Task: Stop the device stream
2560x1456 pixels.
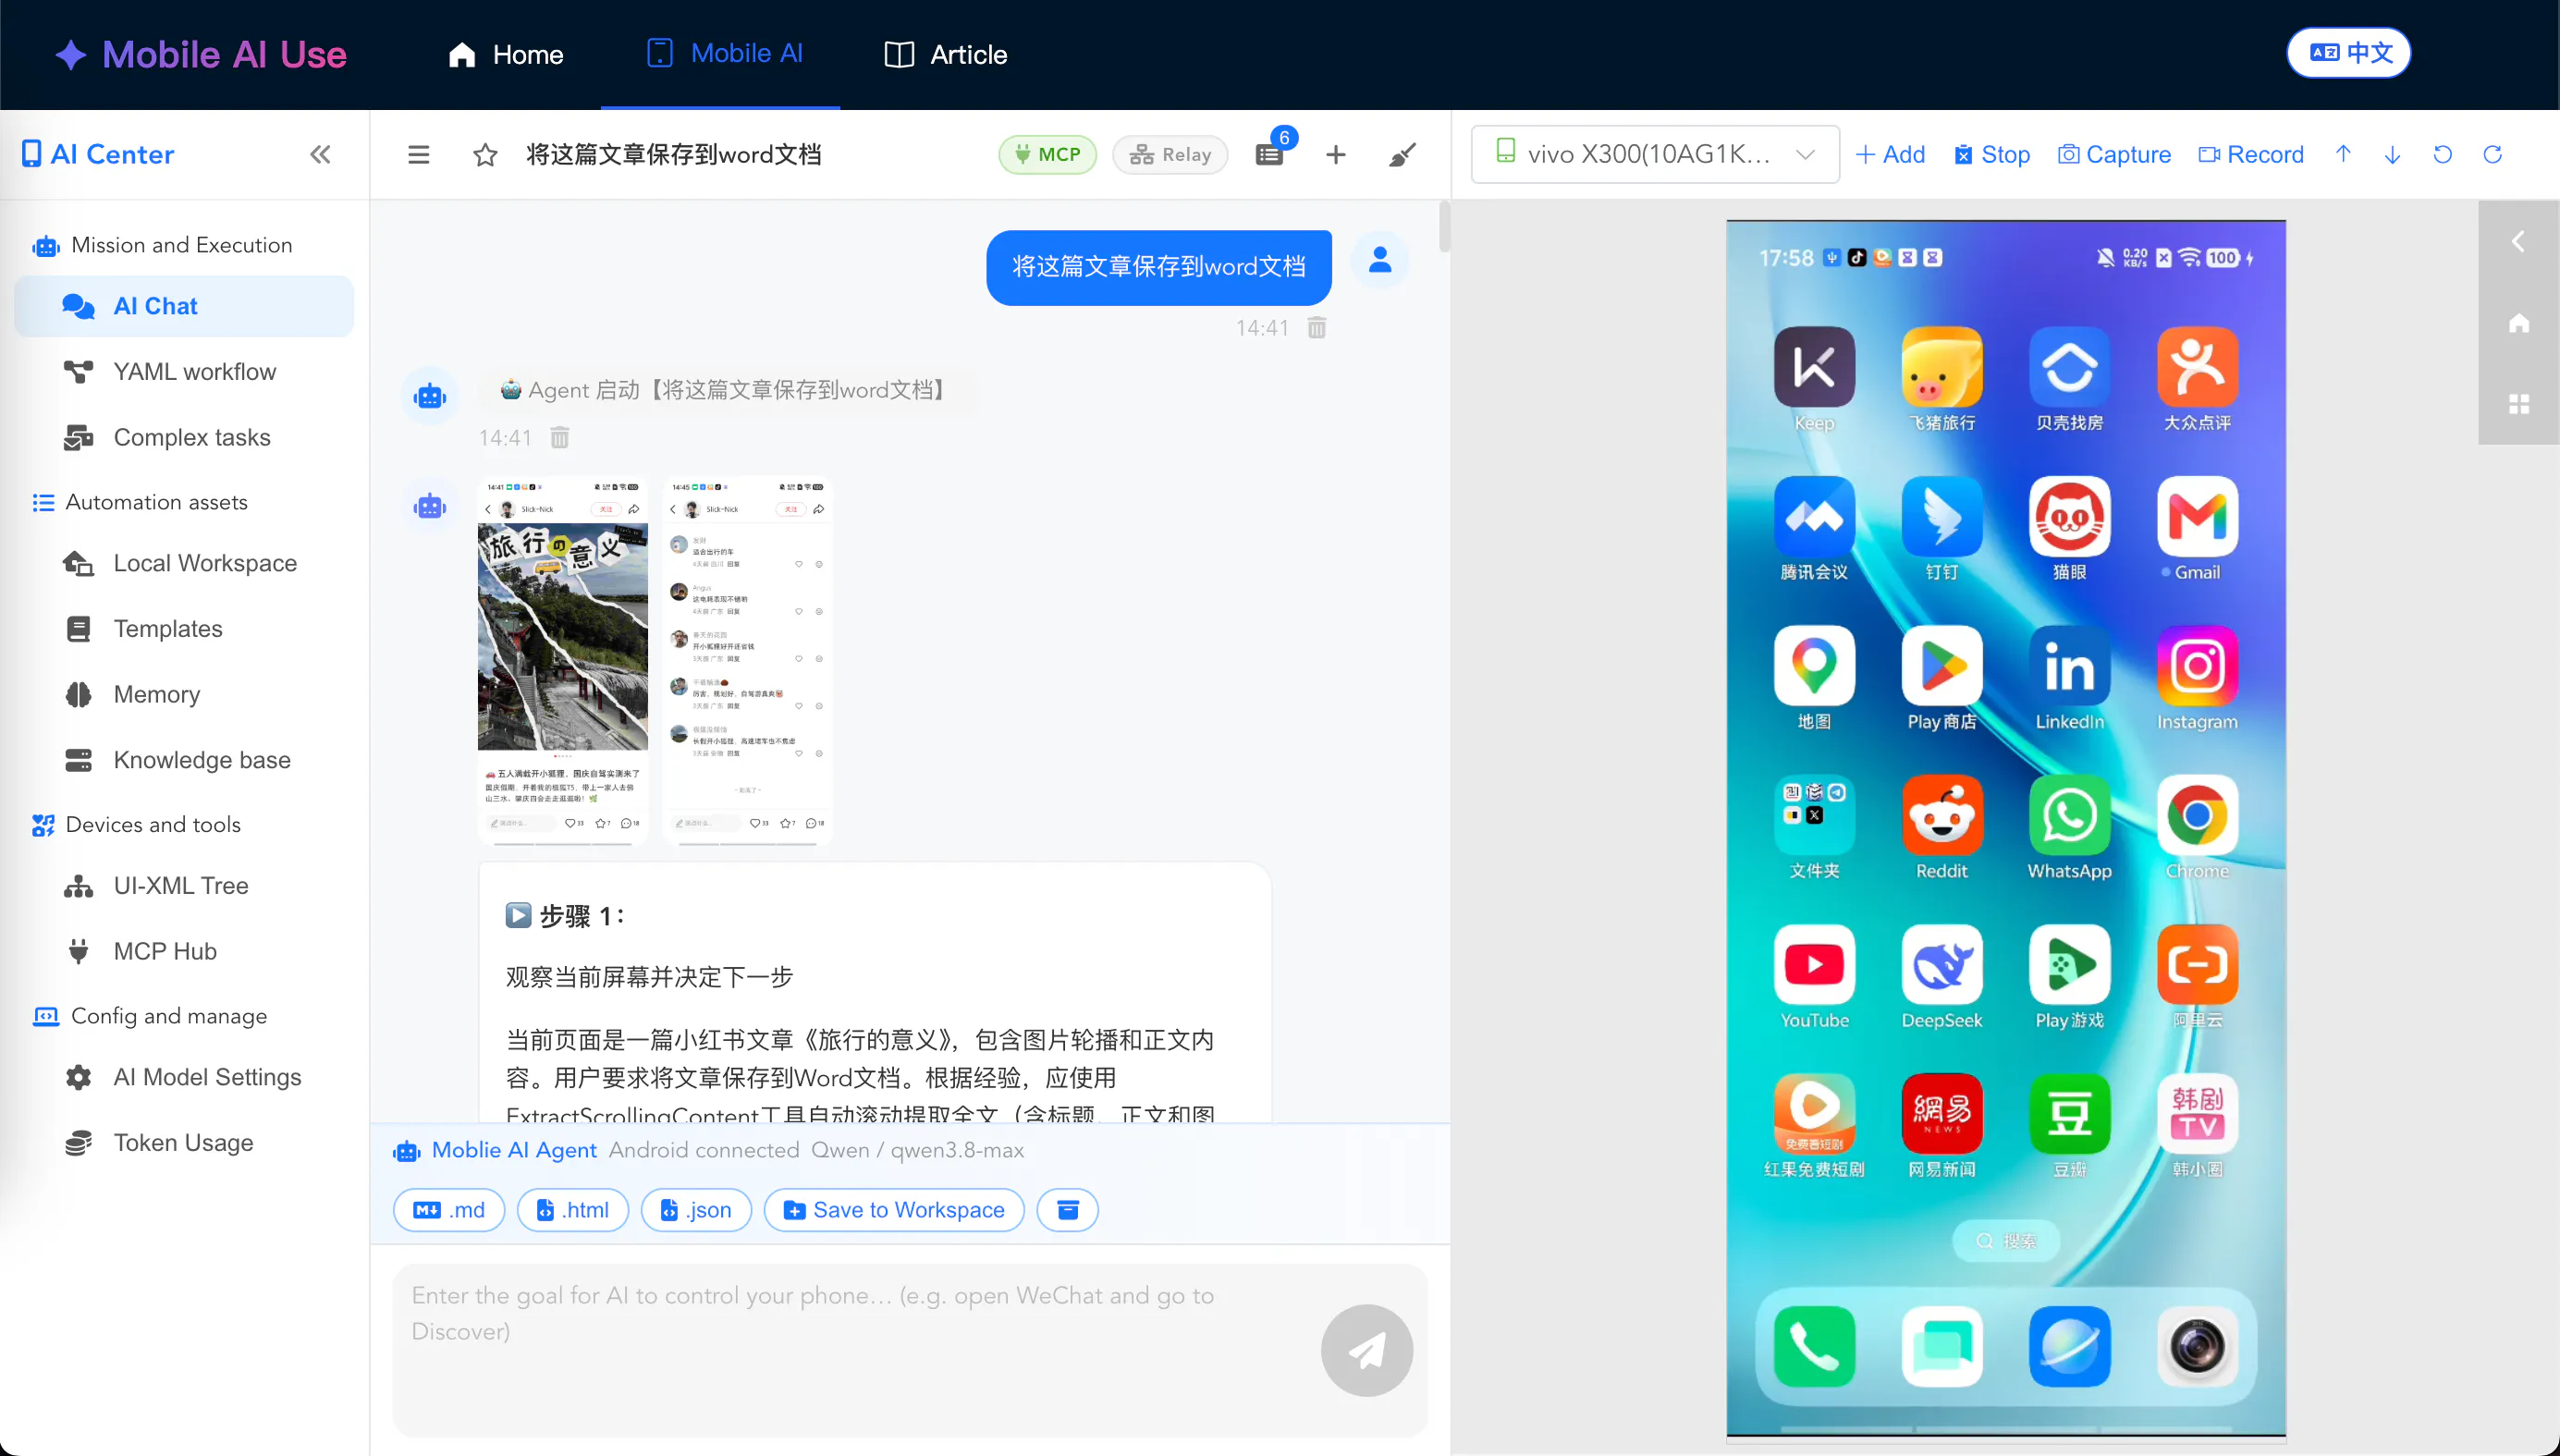Action: 1992,154
